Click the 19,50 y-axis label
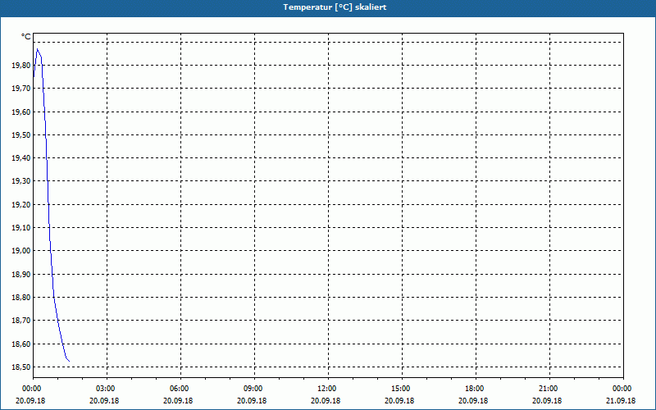The image size is (656, 410). [21, 134]
